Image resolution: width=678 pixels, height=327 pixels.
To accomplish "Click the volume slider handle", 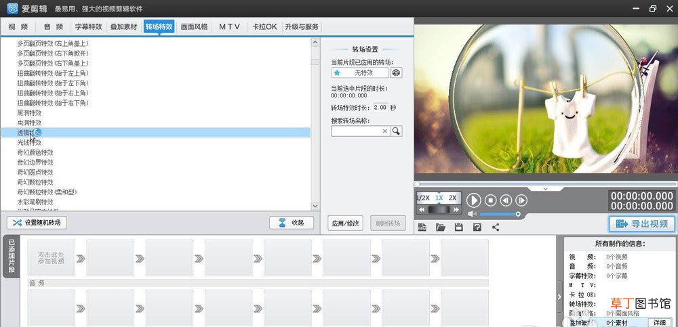I will coord(517,214).
